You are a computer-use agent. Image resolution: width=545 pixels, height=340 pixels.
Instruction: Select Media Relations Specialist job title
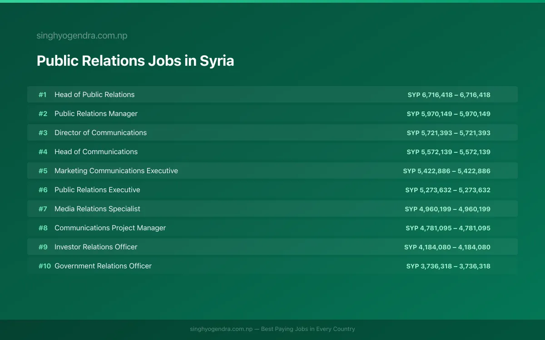click(97, 209)
